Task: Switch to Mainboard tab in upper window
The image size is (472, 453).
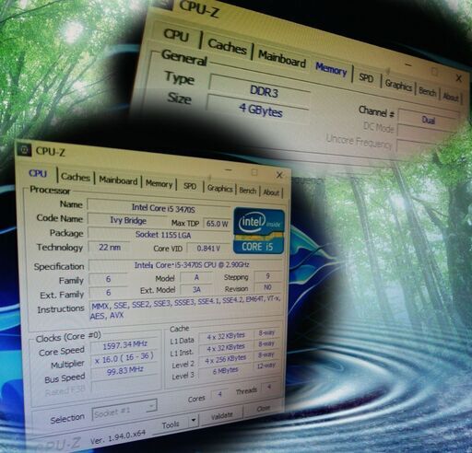Action: (282, 59)
